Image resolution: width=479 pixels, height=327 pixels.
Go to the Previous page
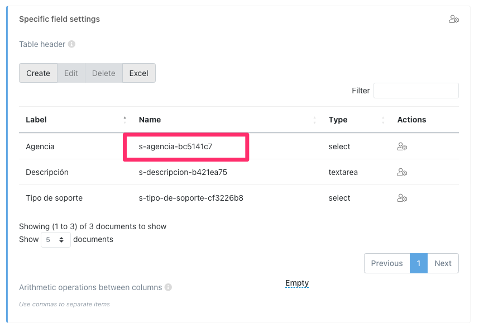(x=387, y=263)
